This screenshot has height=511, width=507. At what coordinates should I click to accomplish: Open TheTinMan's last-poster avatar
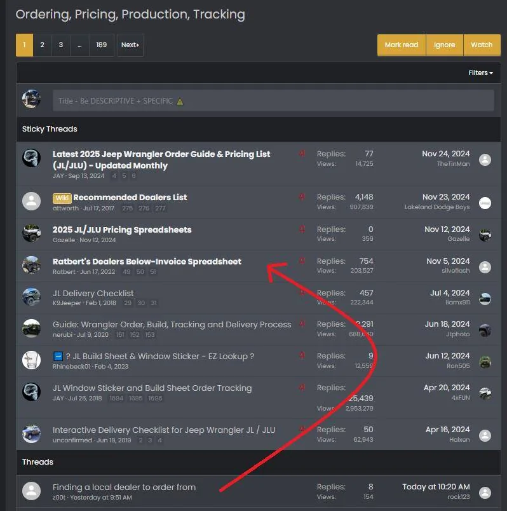coord(485,160)
